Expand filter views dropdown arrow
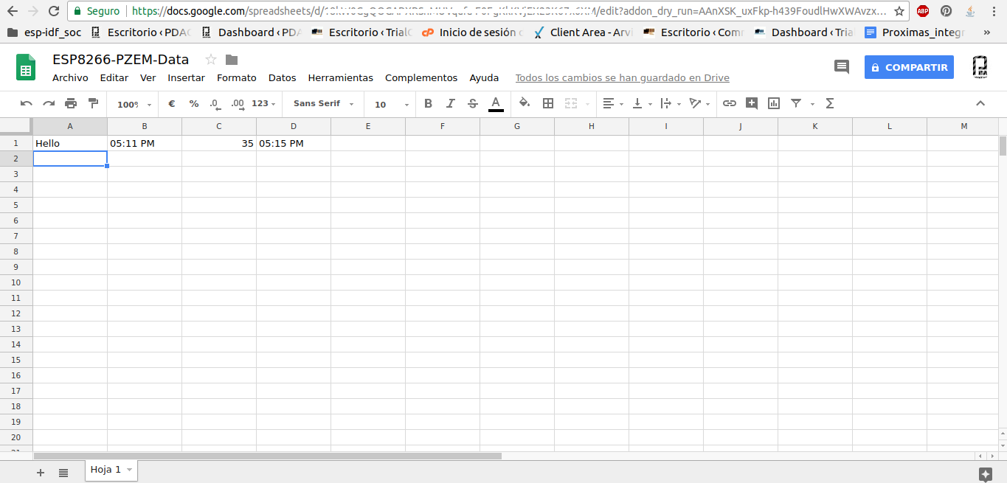Screen dimensions: 1007x483 [812, 104]
